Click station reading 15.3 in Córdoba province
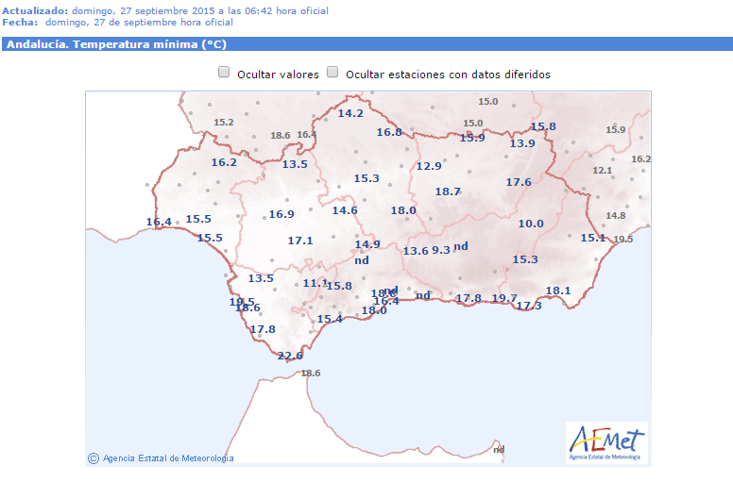733x482 pixels. click(x=366, y=178)
